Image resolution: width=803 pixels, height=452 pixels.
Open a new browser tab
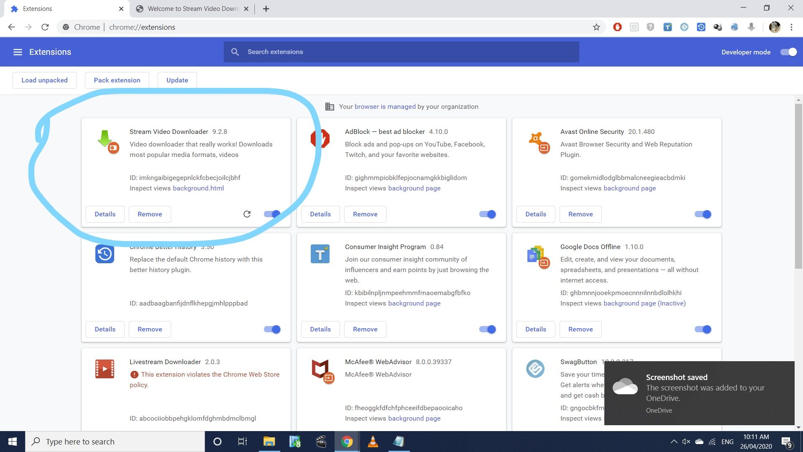[266, 9]
